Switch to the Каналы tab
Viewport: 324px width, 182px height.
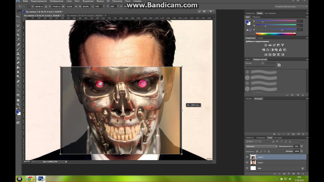(x=249, y=99)
